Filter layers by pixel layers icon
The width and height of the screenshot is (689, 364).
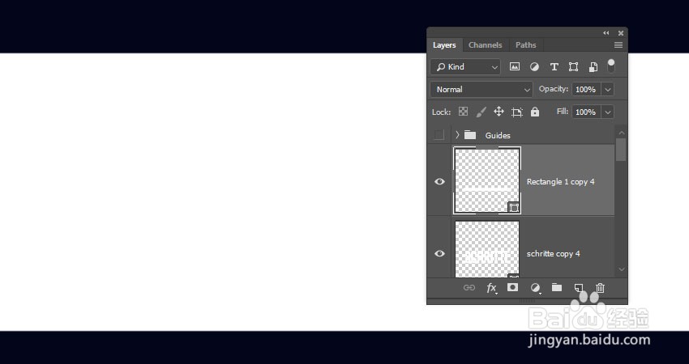point(514,66)
